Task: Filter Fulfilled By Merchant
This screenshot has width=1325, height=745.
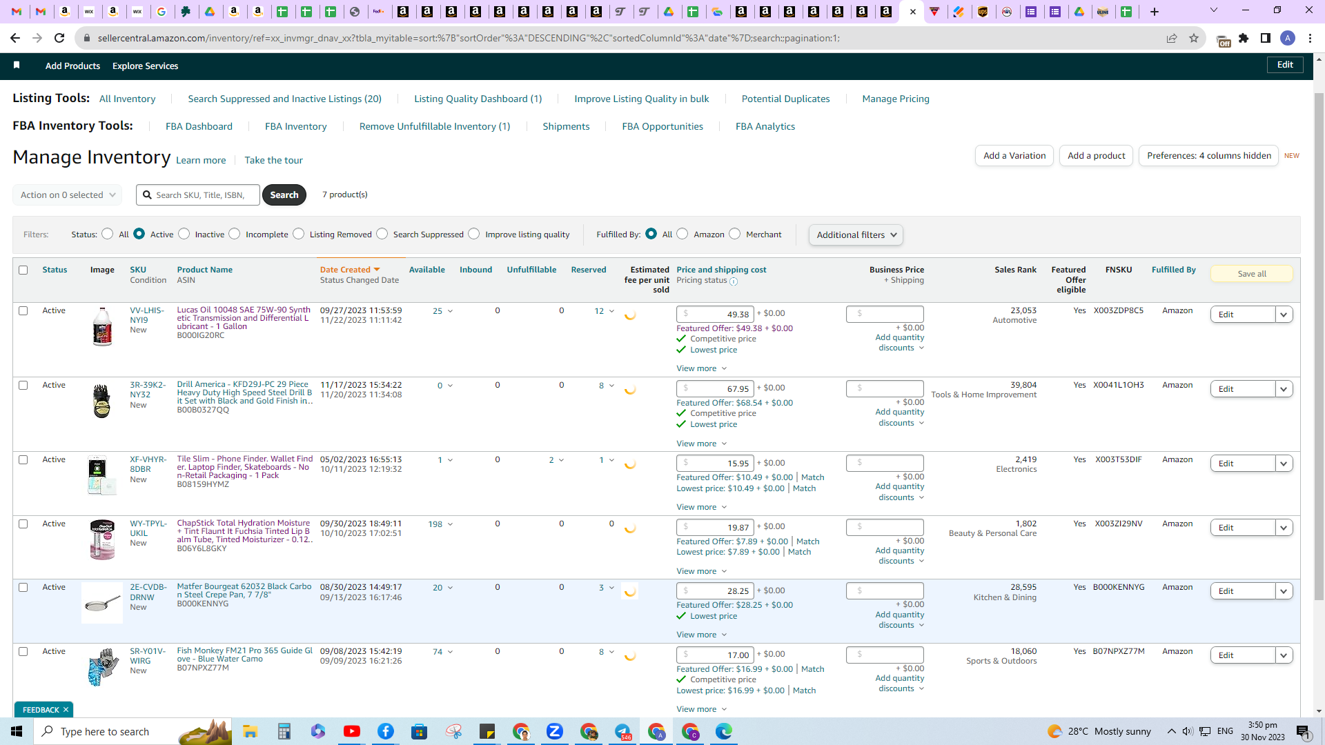Action: click(x=735, y=234)
